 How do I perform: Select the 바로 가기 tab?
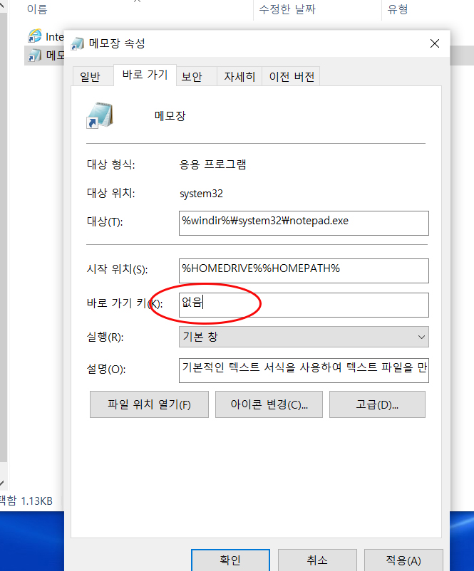point(145,75)
